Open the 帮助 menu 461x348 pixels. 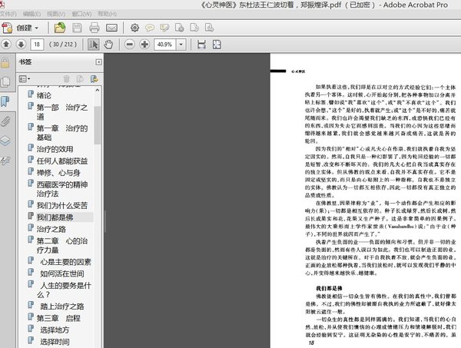click(x=108, y=14)
